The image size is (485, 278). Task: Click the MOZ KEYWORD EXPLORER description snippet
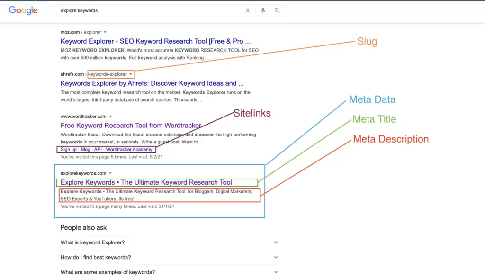[160, 54]
